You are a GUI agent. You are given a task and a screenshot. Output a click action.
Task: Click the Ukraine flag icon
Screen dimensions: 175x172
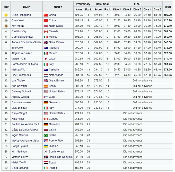coord(46,146)
